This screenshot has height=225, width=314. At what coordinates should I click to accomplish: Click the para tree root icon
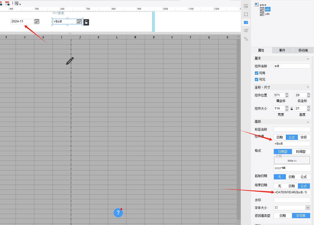coord(257,5)
